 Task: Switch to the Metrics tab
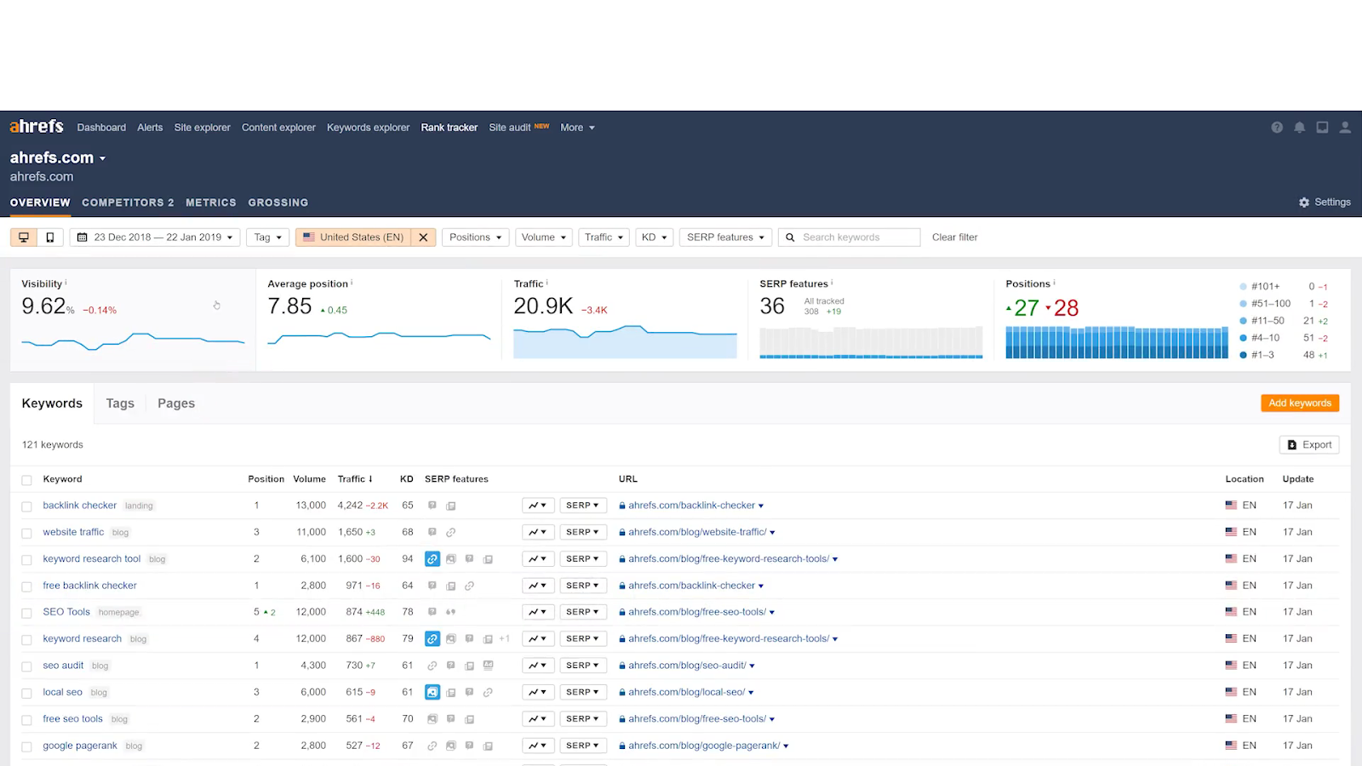click(211, 203)
